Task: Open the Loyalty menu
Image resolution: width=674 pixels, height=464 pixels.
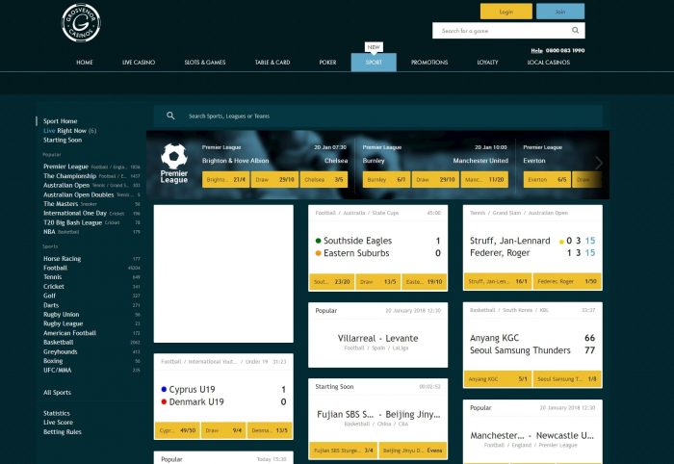Action: (487, 63)
